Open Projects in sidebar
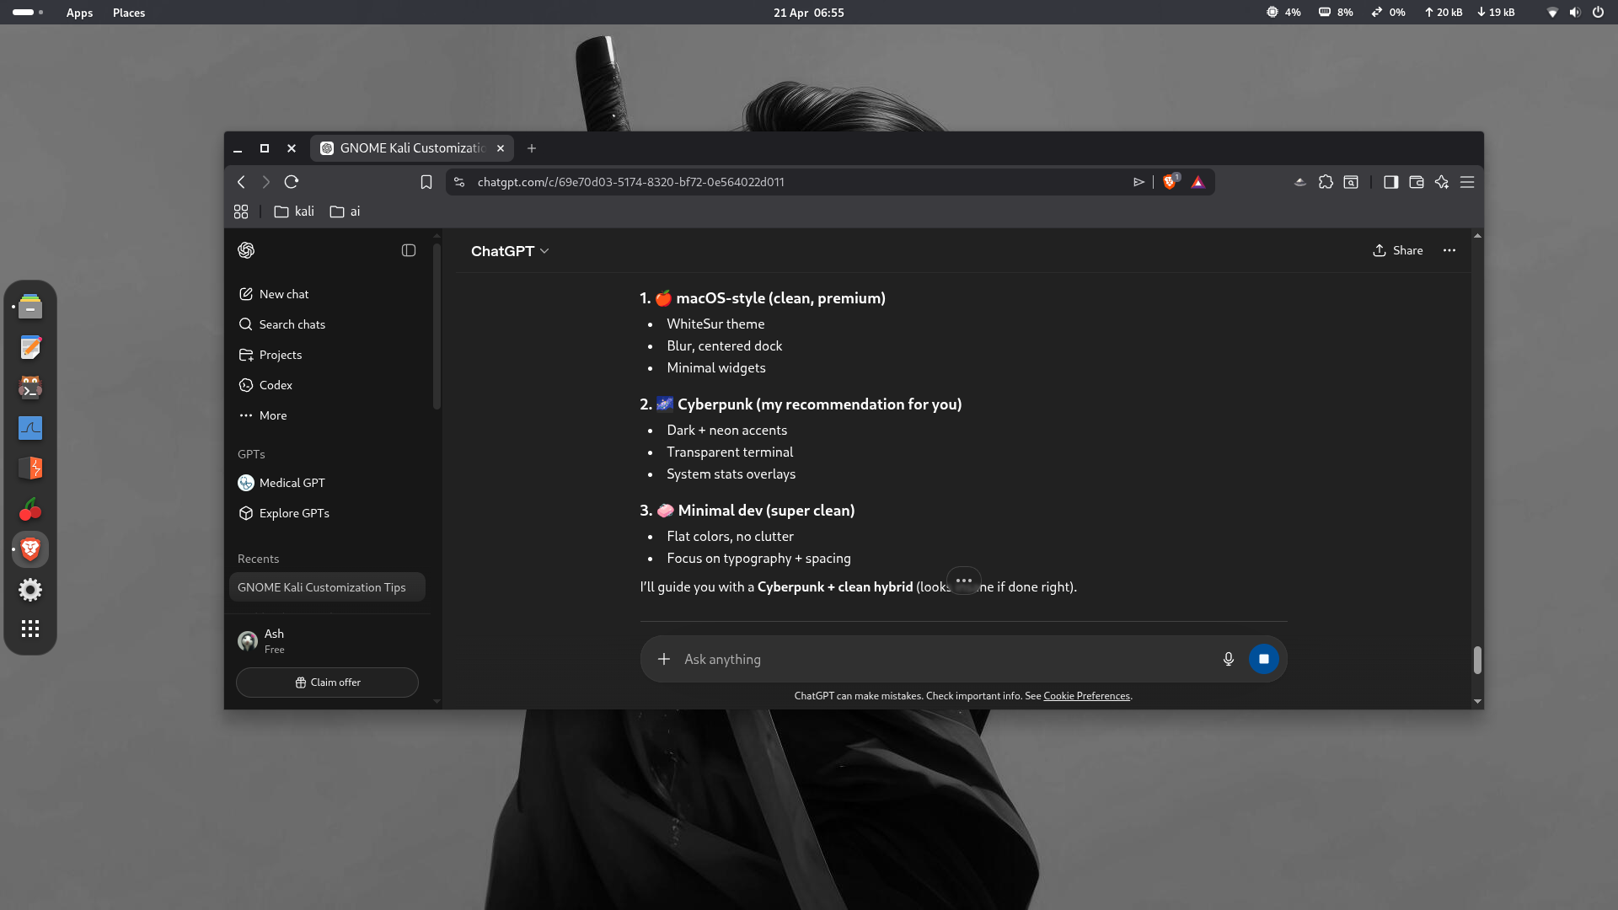 [x=327, y=355]
